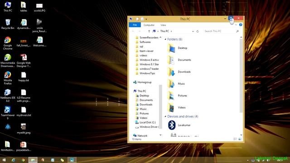Select happy.txt file on desktop
The width and height of the screenshot is (290, 163).
[x=24, y=77]
